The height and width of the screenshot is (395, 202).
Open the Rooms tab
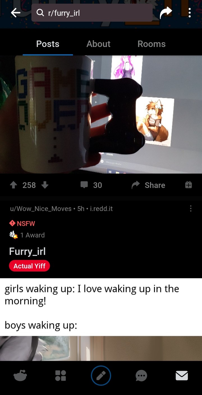coord(151,44)
